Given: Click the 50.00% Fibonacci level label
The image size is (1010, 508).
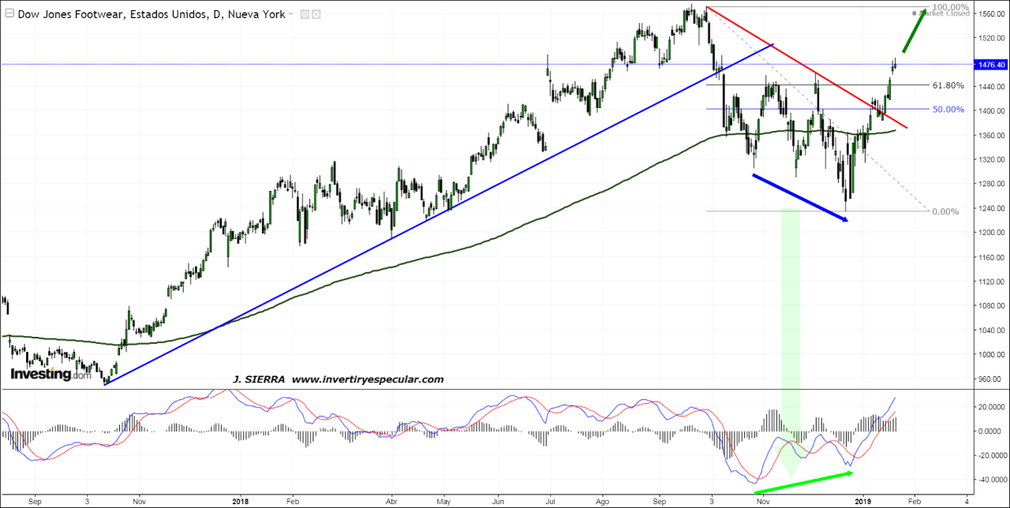Looking at the screenshot, I should pos(948,110).
